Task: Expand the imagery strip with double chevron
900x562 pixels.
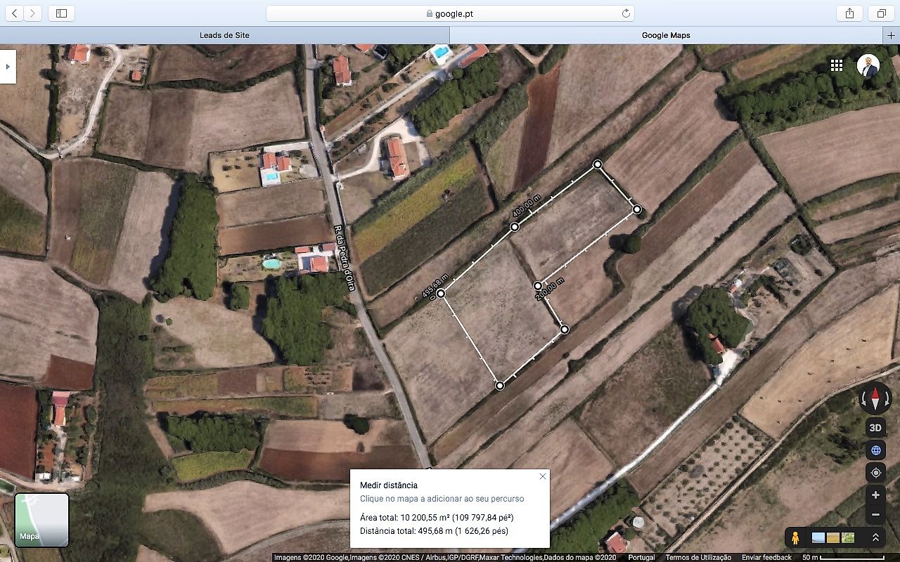Action: click(x=875, y=538)
